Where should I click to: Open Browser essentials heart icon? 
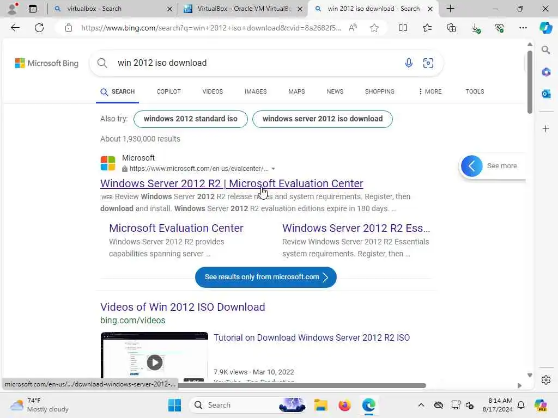pos(499,28)
